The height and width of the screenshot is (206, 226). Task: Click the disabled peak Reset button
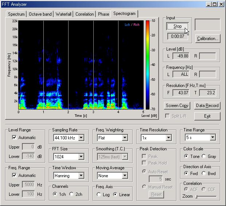tap(156, 194)
